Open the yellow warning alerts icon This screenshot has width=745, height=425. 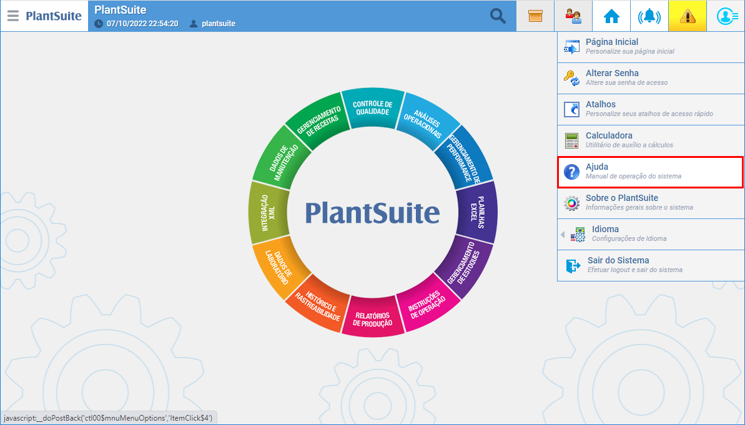click(688, 16)
